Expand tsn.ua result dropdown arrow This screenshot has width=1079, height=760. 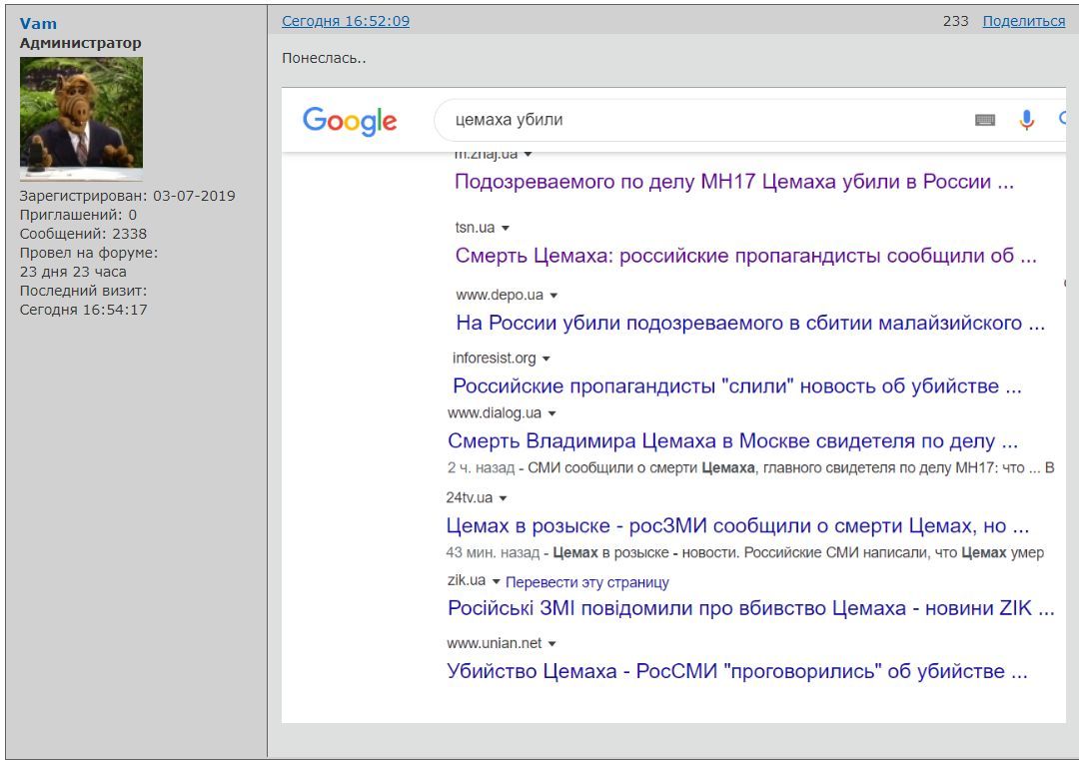pos(506,228)
